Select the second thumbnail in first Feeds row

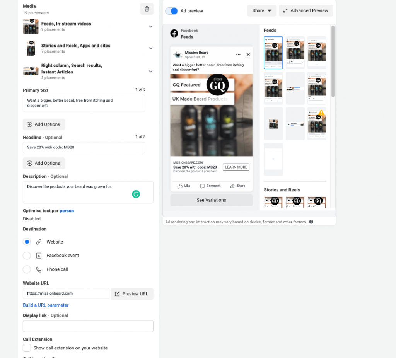(x=295, y=53)
